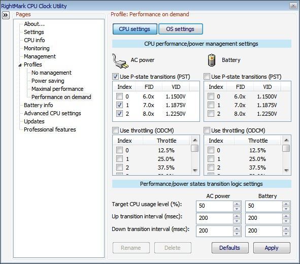The image size is (300, 264).
Task: Check AC power throttle index 0 (12.5%)
Action: click(120, 150)
